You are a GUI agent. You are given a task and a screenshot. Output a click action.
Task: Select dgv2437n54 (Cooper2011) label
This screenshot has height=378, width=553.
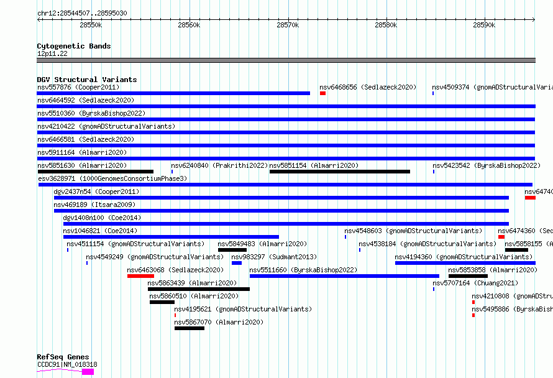[x=96, y=191]
